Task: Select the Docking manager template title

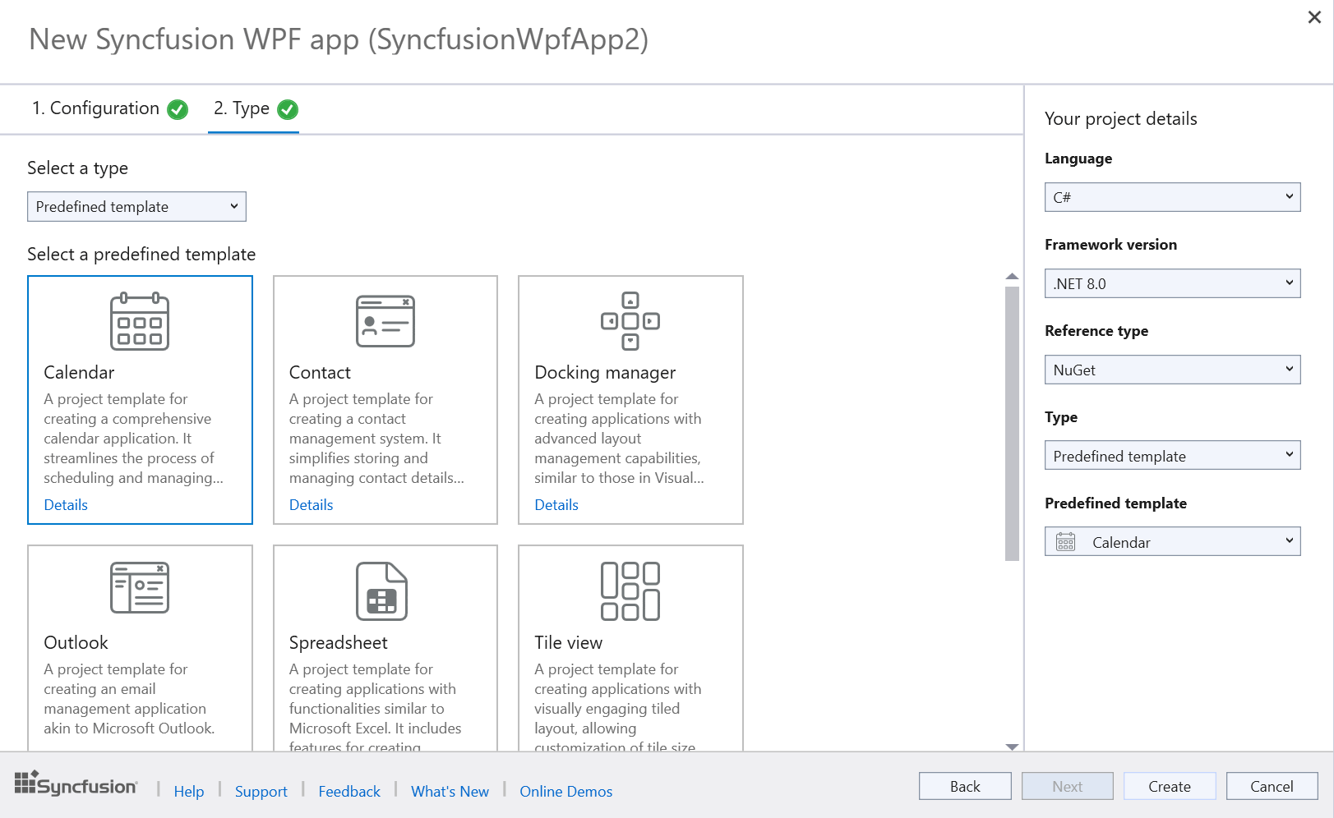Action: coord(605,373)
